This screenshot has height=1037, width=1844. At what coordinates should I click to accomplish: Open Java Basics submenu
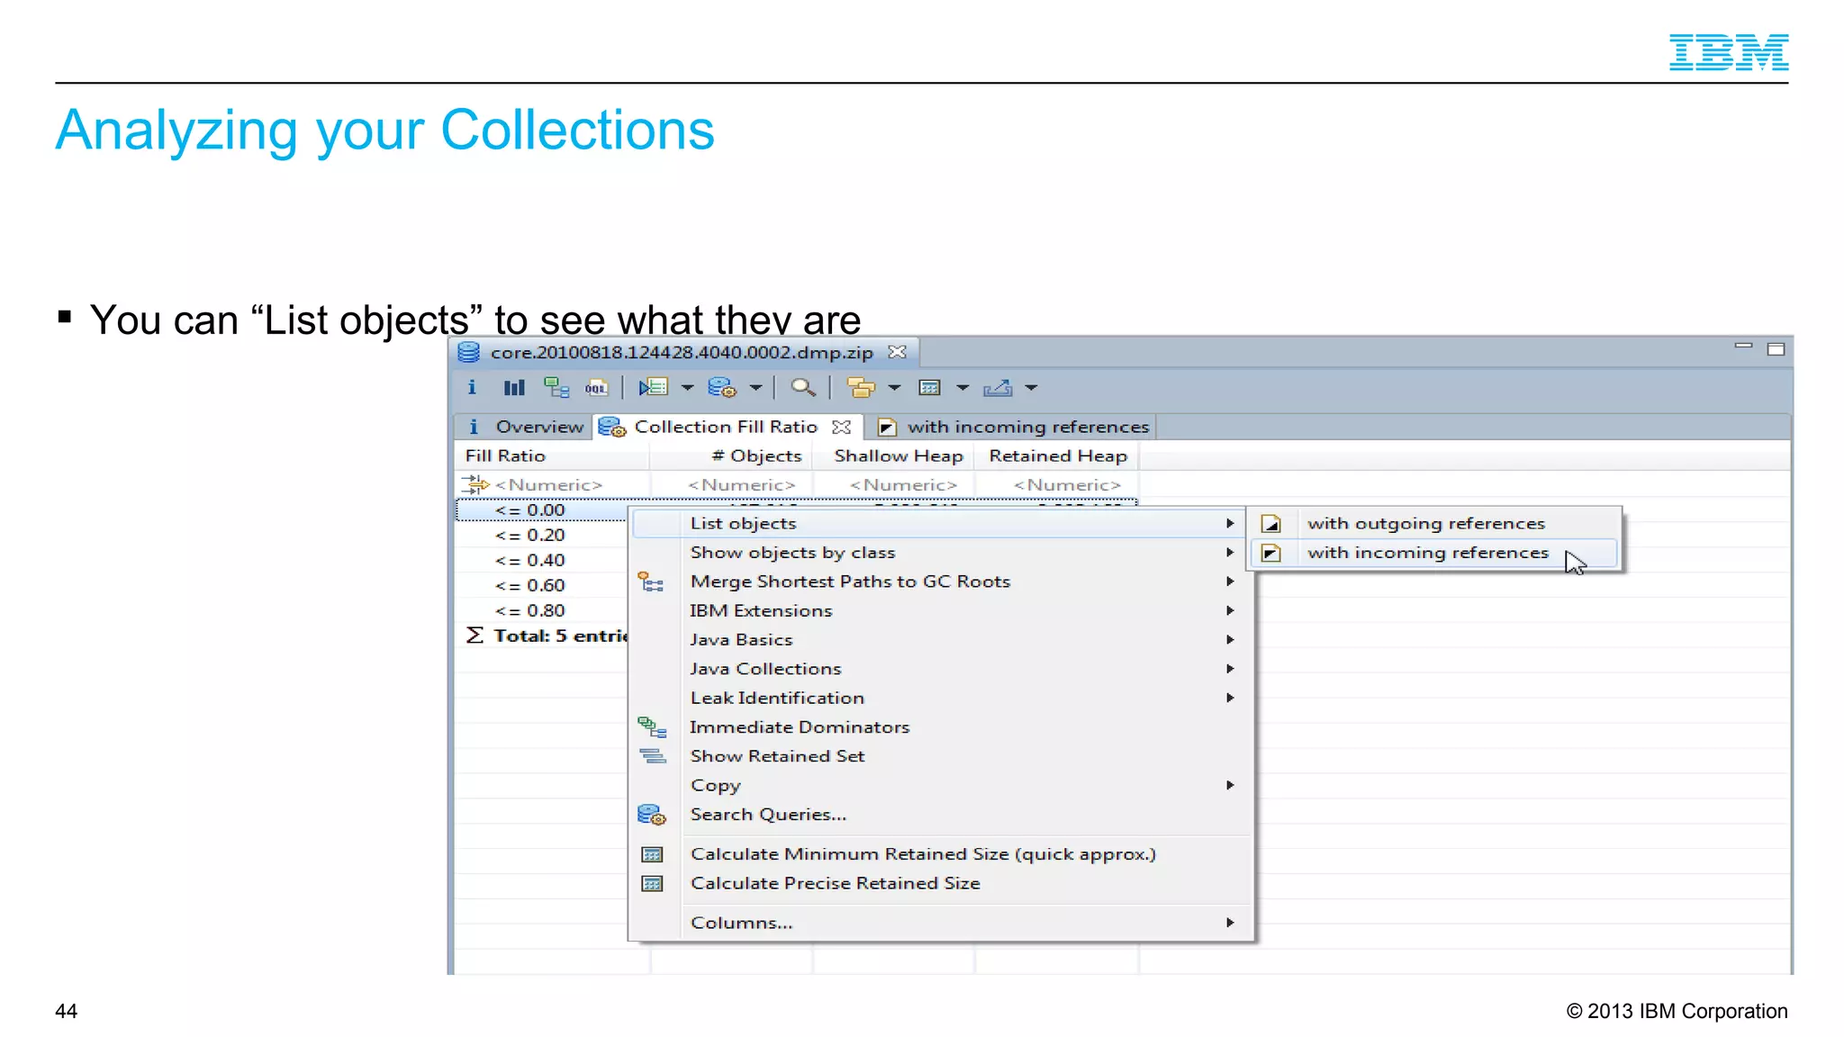tap(940, 640)
